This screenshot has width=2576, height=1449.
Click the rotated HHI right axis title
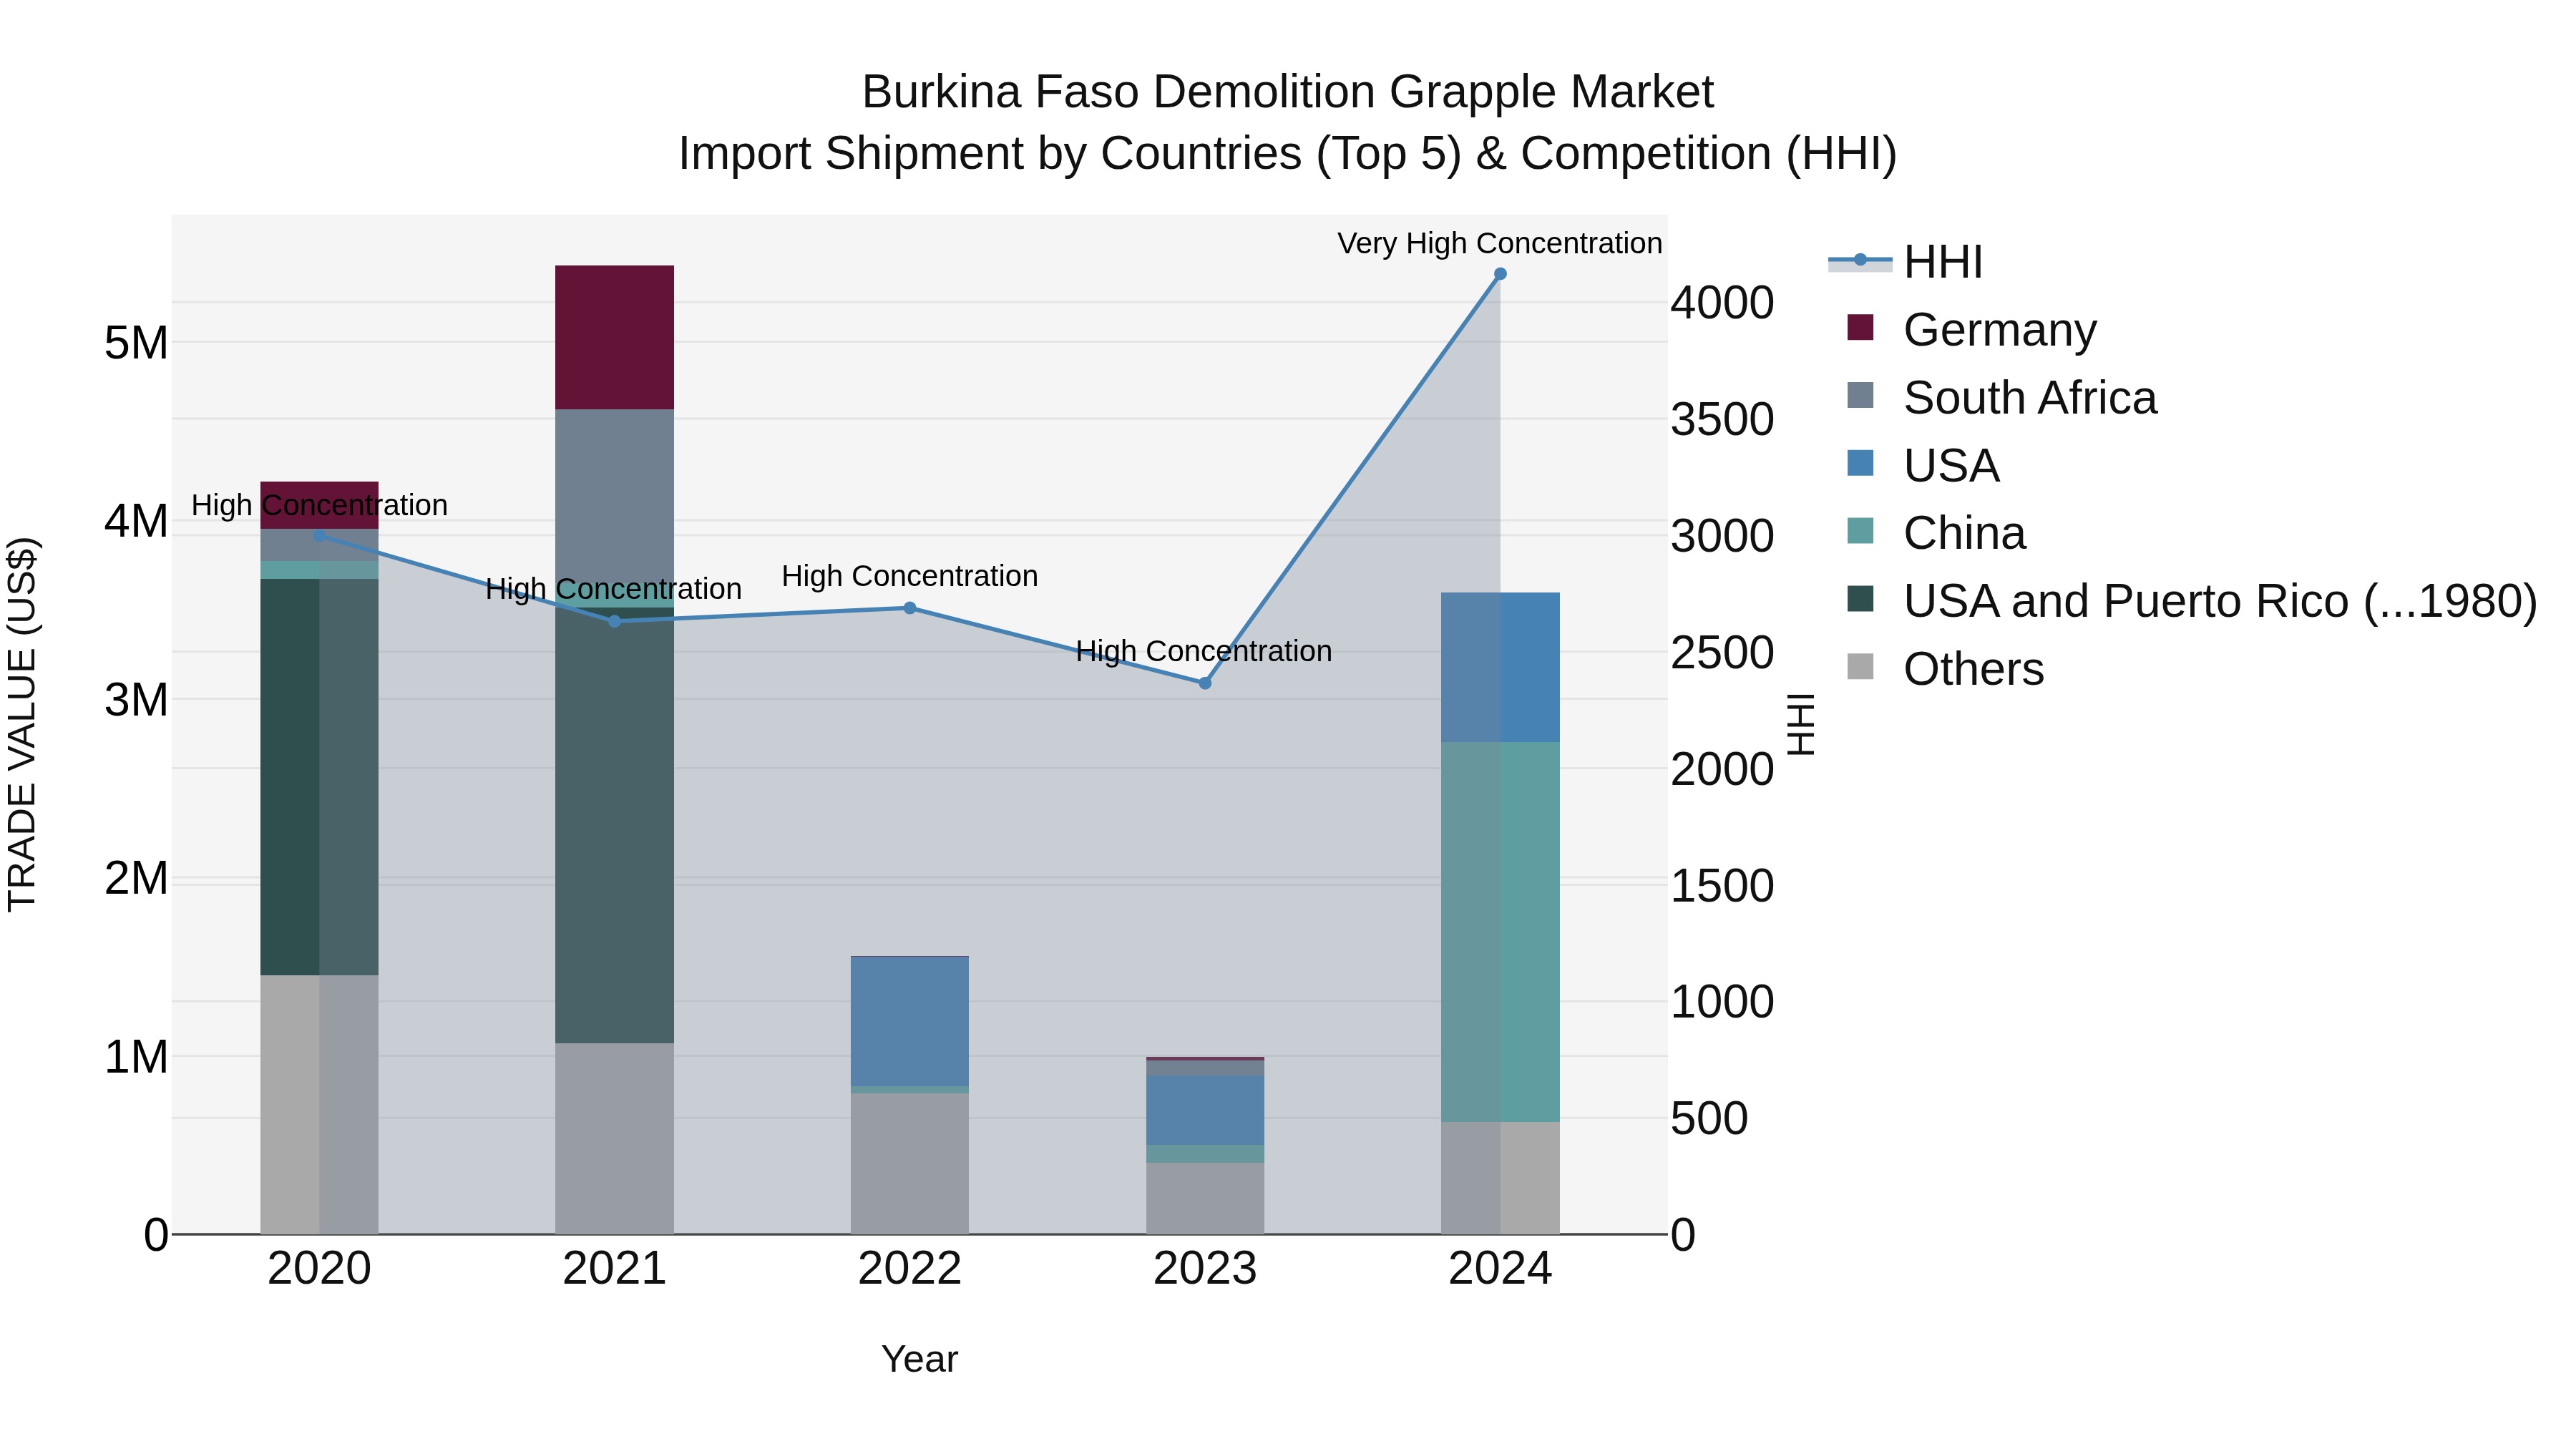click(1801, 724)
